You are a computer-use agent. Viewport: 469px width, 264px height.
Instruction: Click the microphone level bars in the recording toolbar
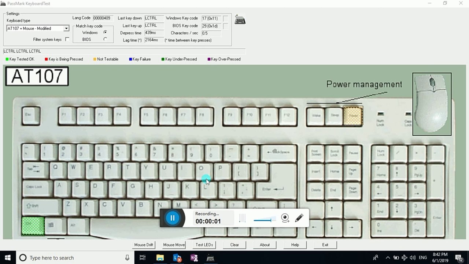pos(242,219)
